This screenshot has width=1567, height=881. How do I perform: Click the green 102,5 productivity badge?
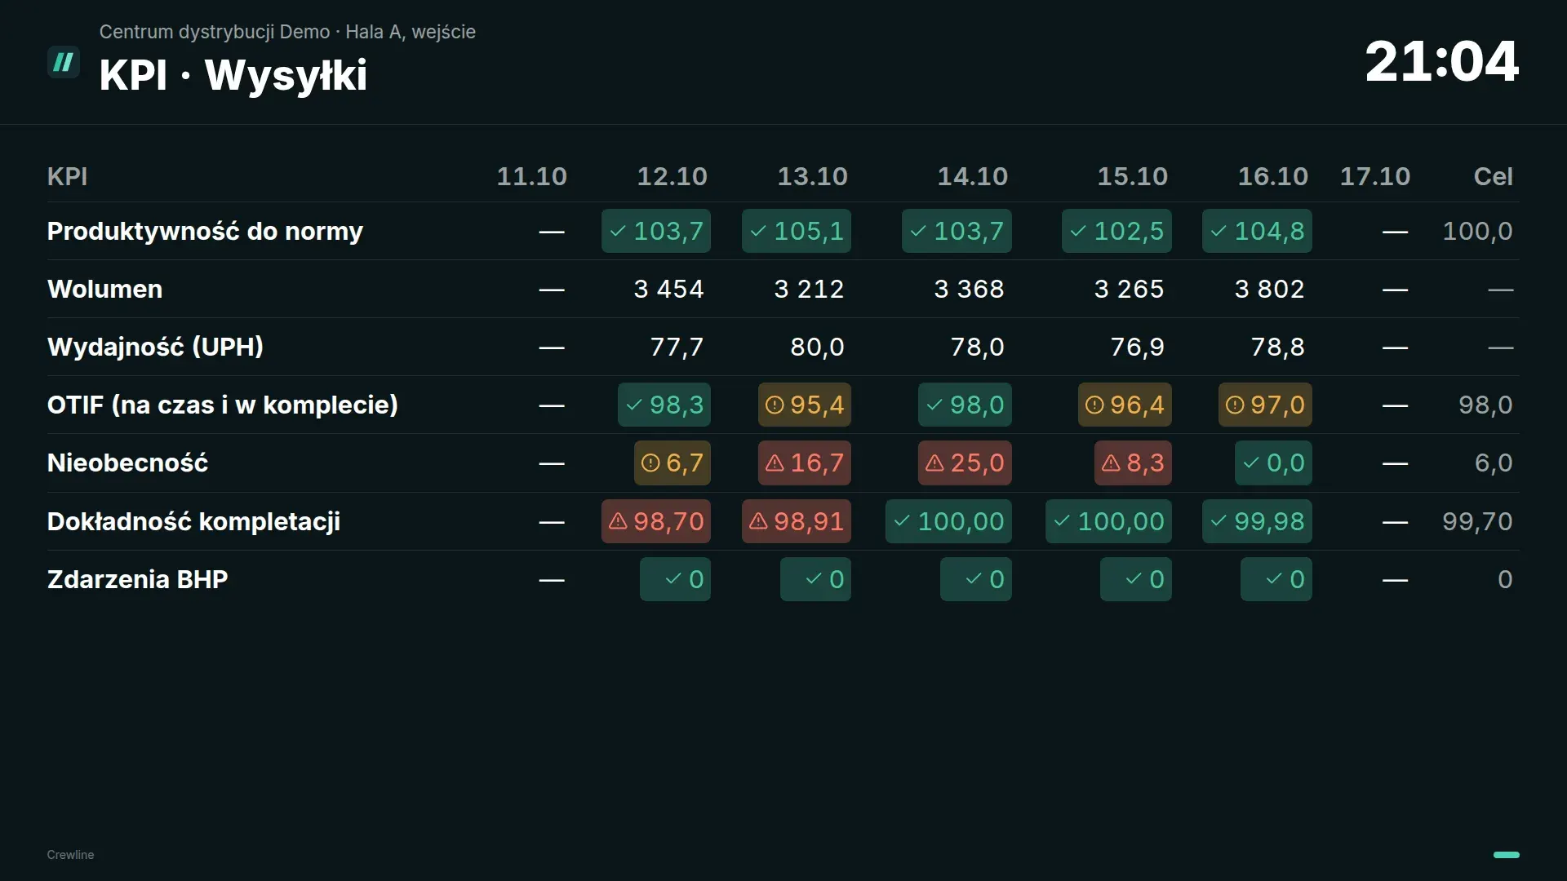click(x=1116, y=231)
